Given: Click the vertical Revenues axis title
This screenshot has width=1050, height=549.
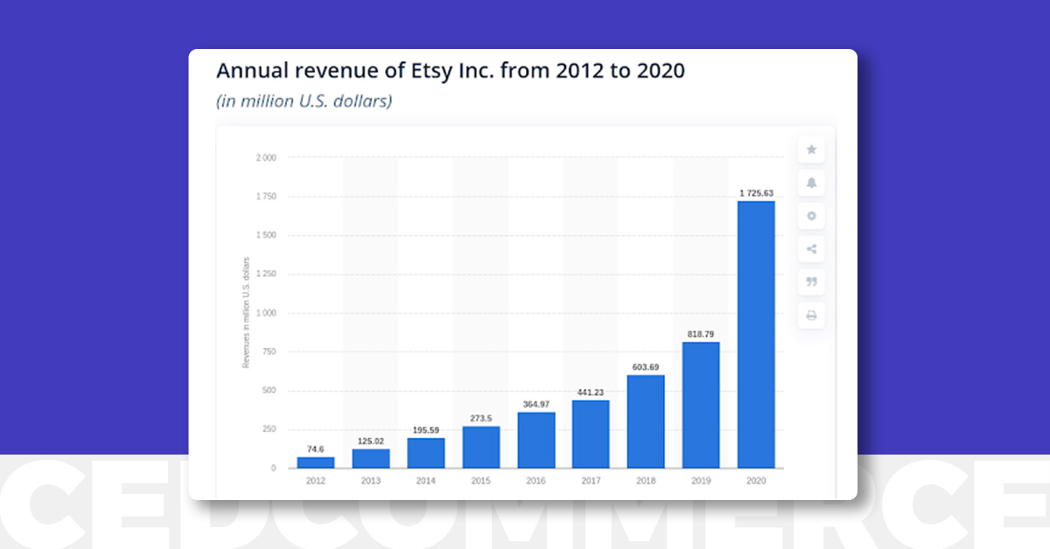Looking at the screenshot, I should (246, 312).
